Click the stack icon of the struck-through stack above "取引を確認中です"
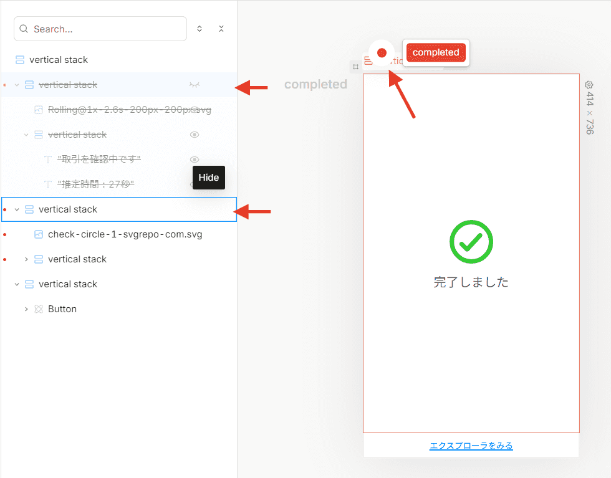Image resolution: width=611 pixels, height=478 pixels. point(39,135)
